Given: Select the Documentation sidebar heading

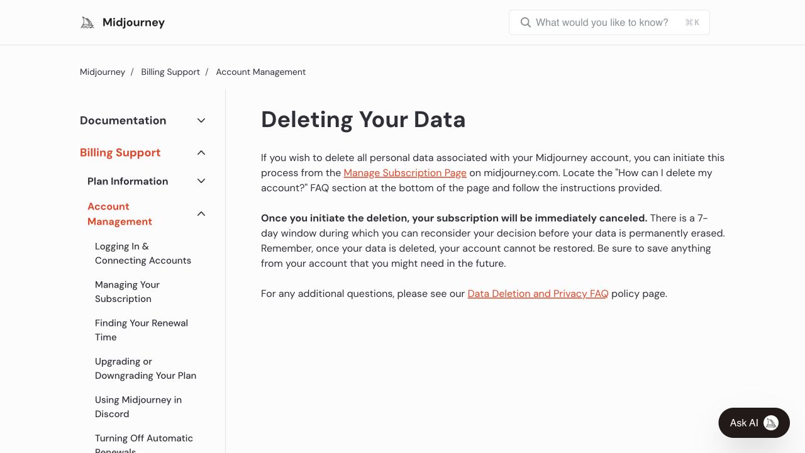Looking at the screenshot, I should coord(123,120).
